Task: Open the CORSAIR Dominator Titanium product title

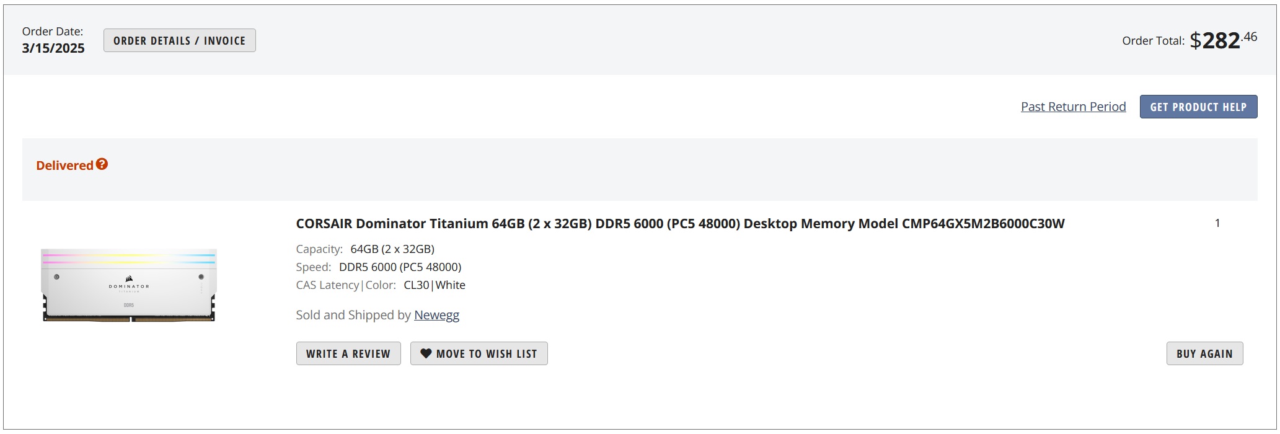Action: point(680,224)
